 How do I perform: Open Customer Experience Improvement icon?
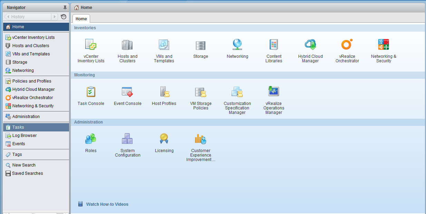201,139
